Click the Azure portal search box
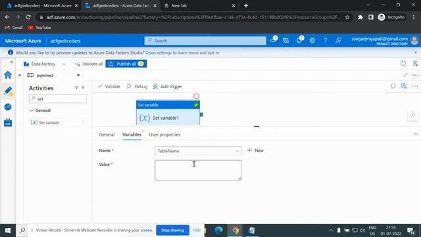 pyautogui.click(x=205, y=41)
